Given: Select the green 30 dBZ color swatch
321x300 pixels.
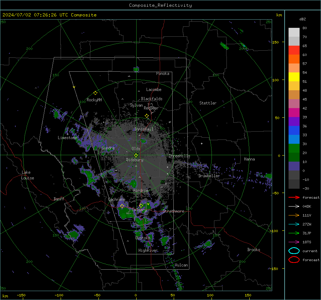Looking at the screenshot, I should click(294, 148).
